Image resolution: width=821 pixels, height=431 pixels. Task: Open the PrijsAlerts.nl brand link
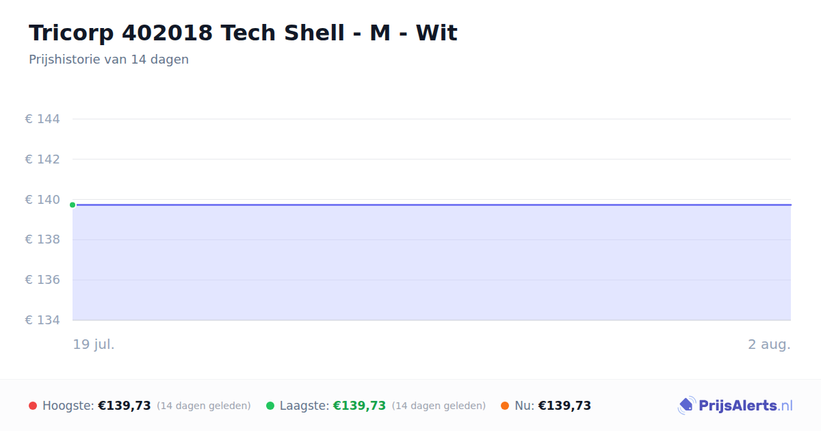pyautogui.click(x=735, y=406)
